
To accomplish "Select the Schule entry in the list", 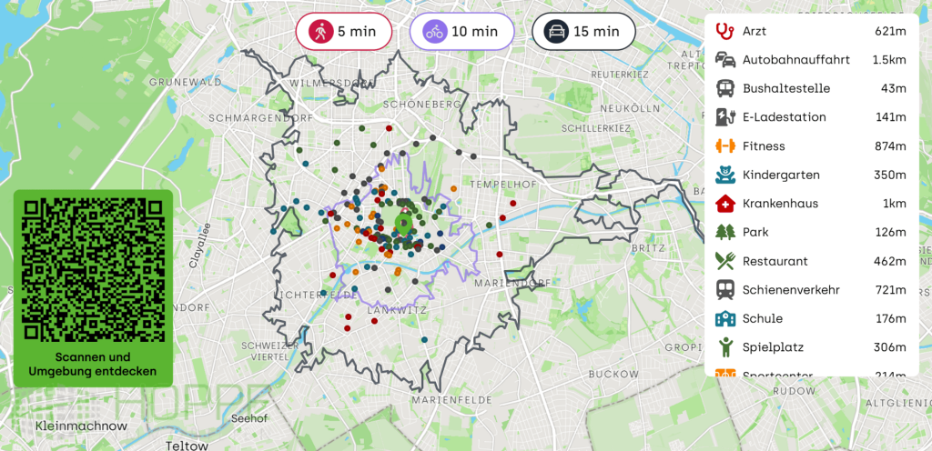I will [811, 318].
